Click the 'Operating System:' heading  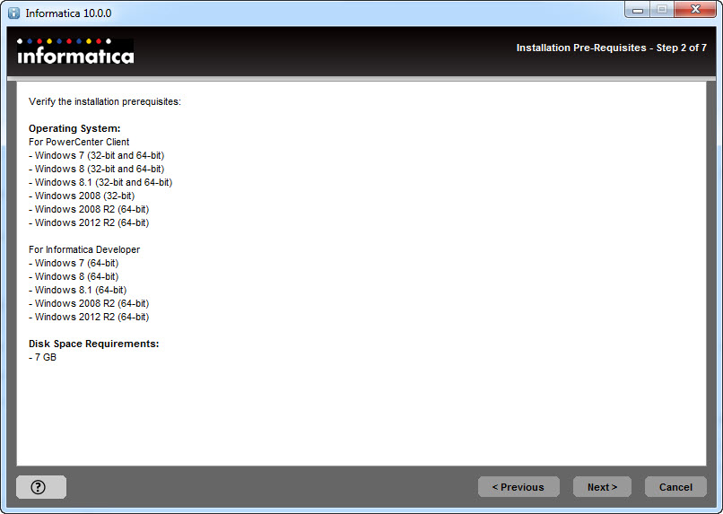(x=74, y=128)
